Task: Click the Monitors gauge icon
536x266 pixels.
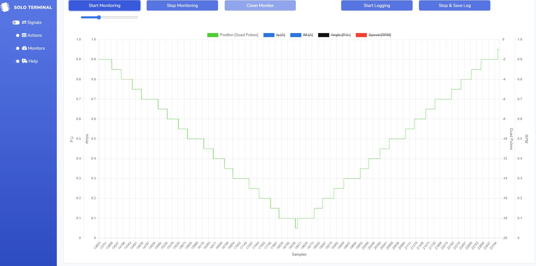Action: click(24, 48)
